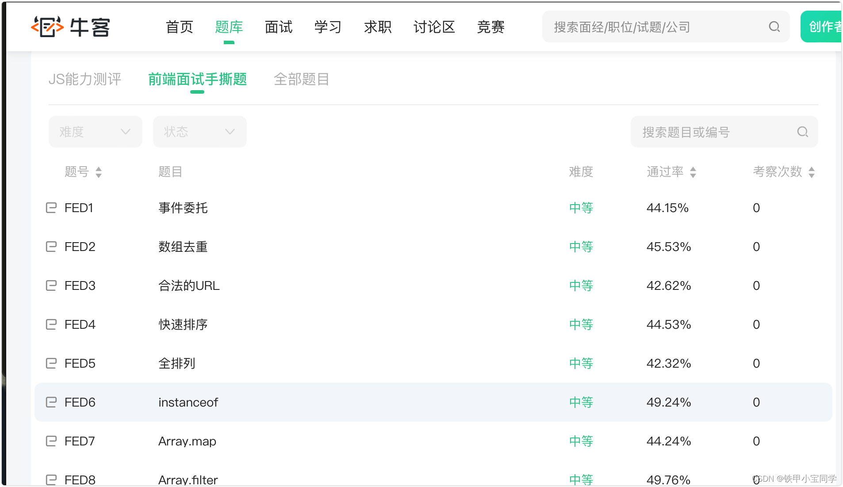Screen dimensions: 843x487
Task: Click the row icon beside FED4
Action: (51, 324)
